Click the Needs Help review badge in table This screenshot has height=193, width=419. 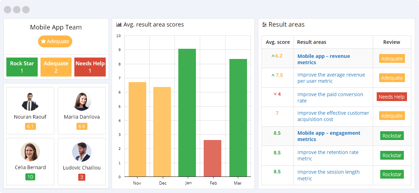click(x=392, y=97)
